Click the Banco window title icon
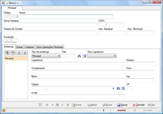 point(3,3)
